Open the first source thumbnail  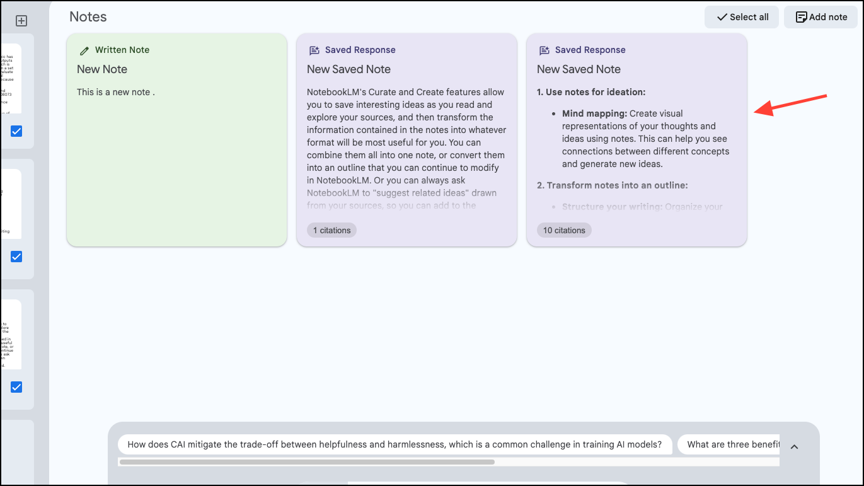(11, 79)
